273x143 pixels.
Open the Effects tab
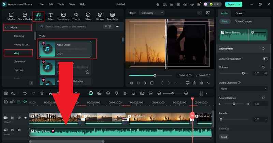tap(76, 17)
